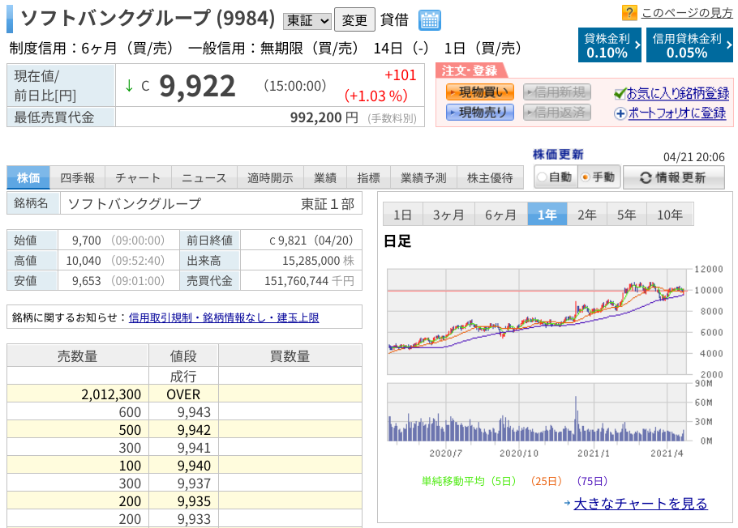The image size is (738, 528).
Task: Click 始値 value 9,700
Action: pos(86,241)
